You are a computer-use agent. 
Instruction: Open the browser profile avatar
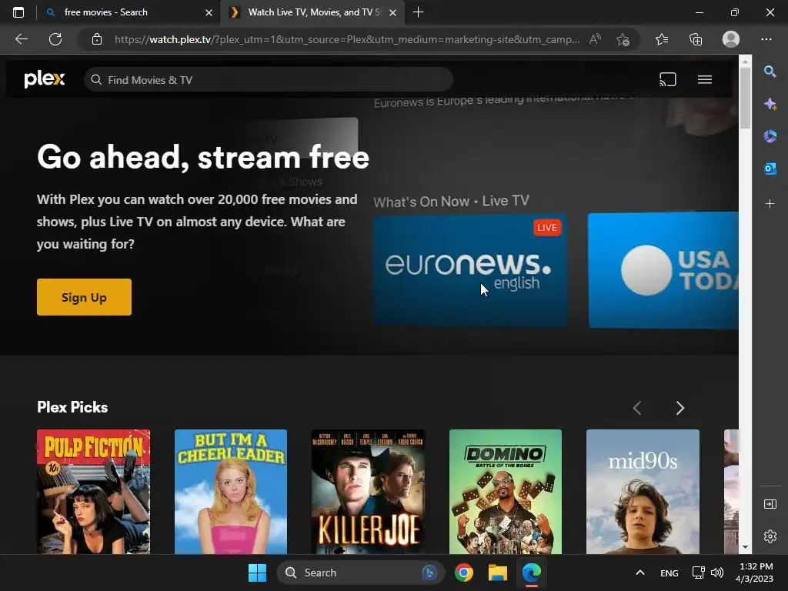pos(731,39)
